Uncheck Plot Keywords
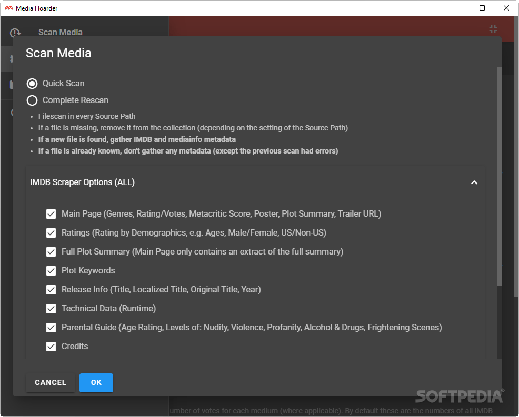Image resolution: width=519 pixels, height=417 pixels. pos(51,271)
